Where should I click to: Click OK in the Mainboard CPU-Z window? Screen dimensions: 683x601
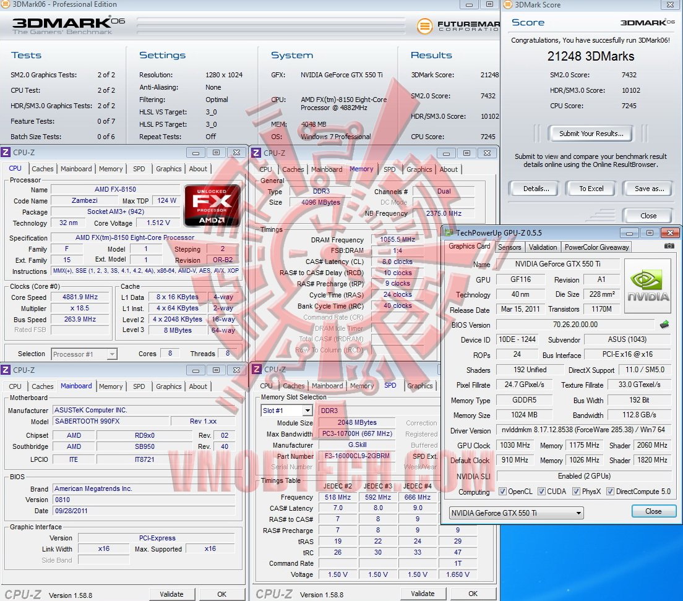tap(221, 594)
